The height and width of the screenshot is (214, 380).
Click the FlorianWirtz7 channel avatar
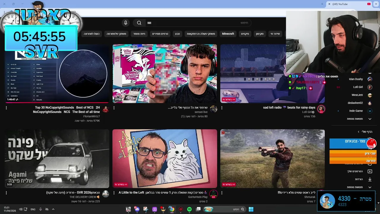[105, 109]
